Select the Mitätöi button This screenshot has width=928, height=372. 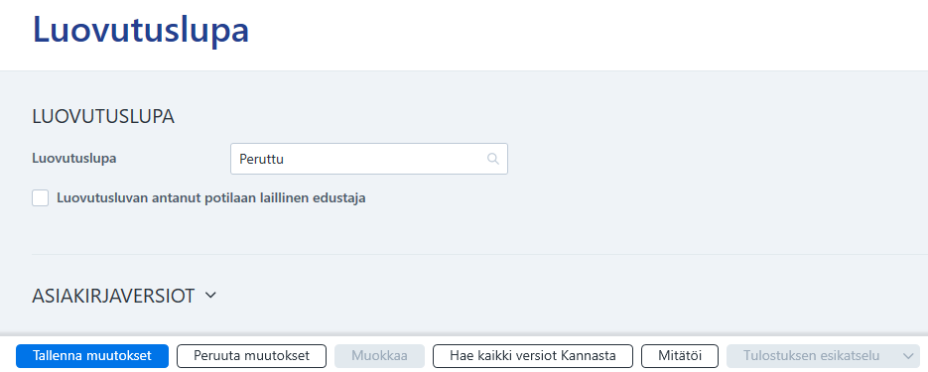tap(680, 356)
